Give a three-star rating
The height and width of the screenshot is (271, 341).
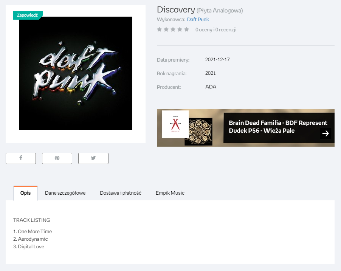click(173, 29)
